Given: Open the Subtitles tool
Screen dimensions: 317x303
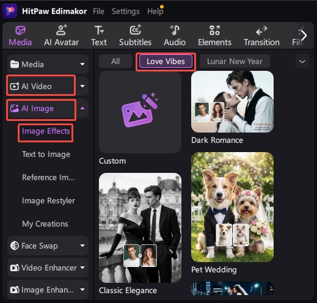Looking at the screenshot, I should (135, 36).
